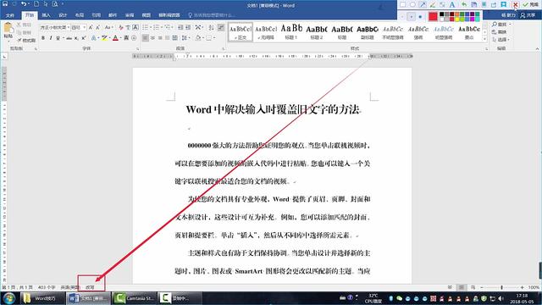Click the Grow Font icon
Viewport: 542px width, 305px height.
pos(91,27)
